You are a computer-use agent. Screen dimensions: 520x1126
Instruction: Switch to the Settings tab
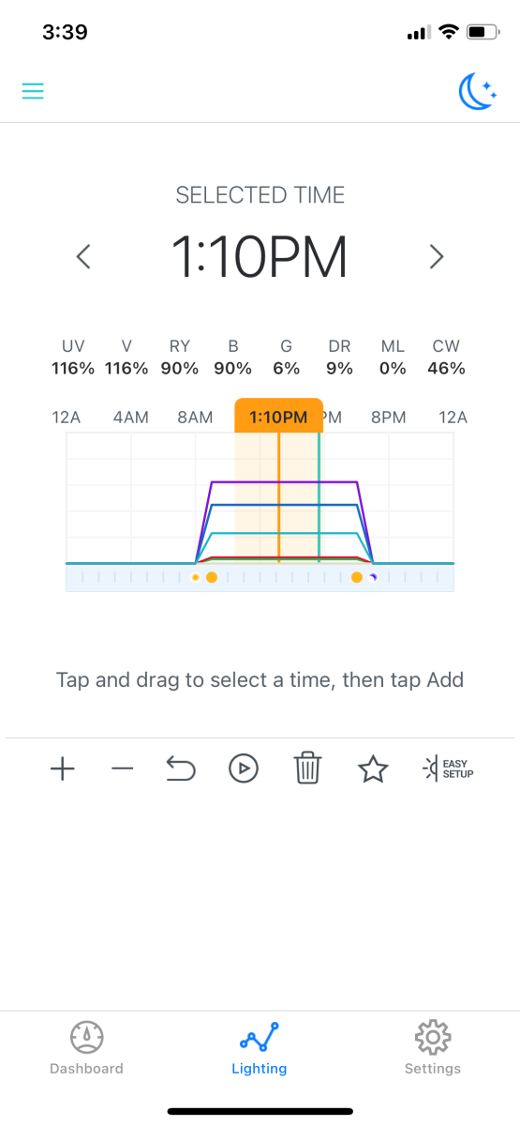pos(433,1048)
